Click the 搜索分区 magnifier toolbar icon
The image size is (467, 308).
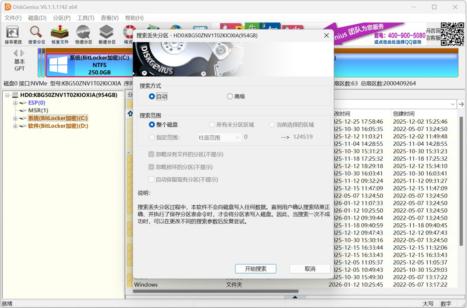pyautogui.click(x=37, y=34)
